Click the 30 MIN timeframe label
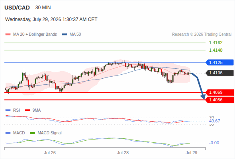Viewport: 235px width, 159px height. pos(43,8)
